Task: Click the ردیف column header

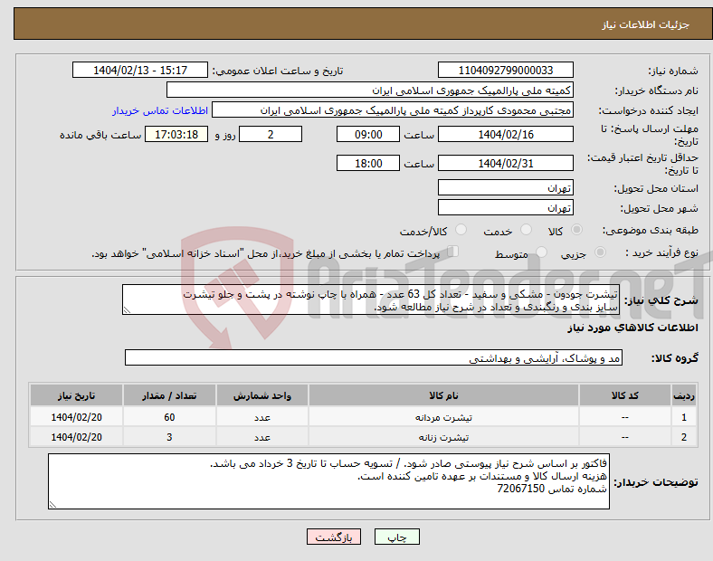Action: click(x=684, y=395)
